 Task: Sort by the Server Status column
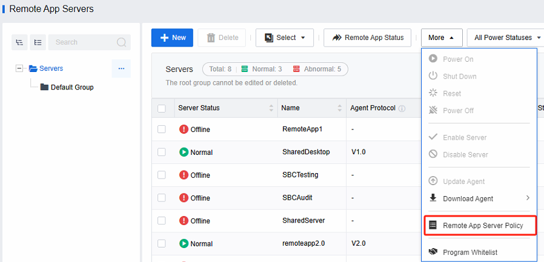point(271,108)
